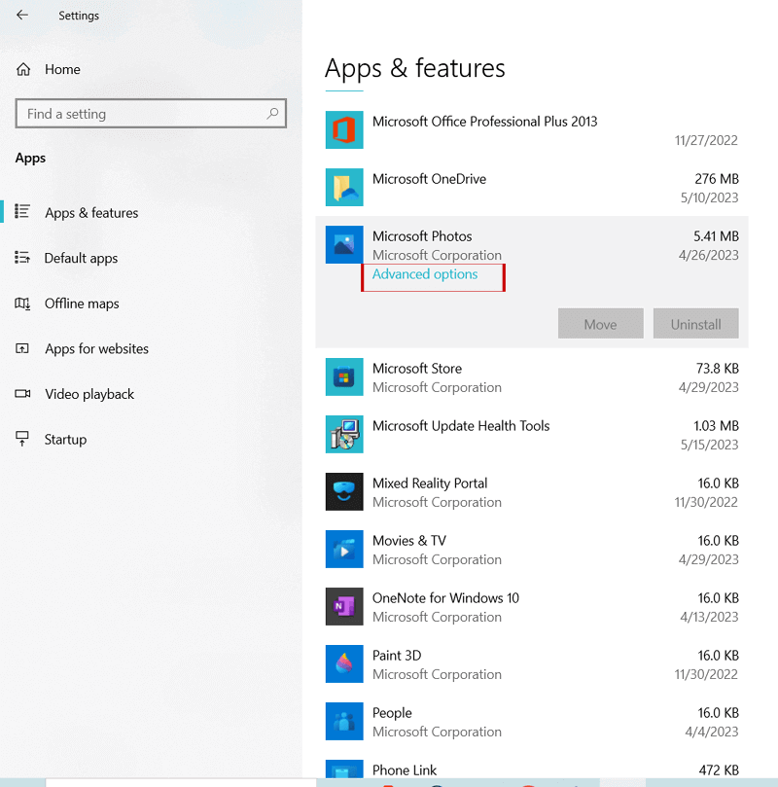Click the Uninstall button
This screenshot has height=787, width=778.
coord(695,324)
